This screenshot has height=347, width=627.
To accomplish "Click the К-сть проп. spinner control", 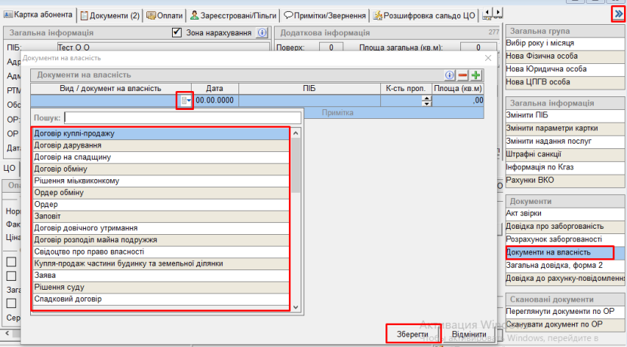I will [426, 100].
